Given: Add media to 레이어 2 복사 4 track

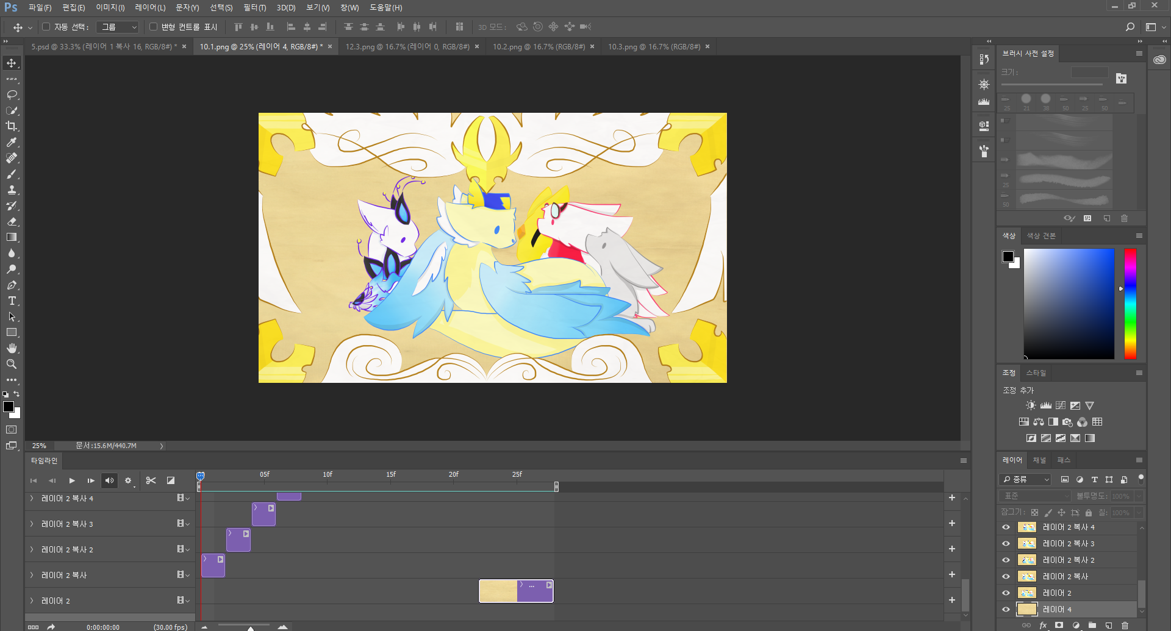Looking at the screenshot, I should pyautogui.click(x=952, y=498).
